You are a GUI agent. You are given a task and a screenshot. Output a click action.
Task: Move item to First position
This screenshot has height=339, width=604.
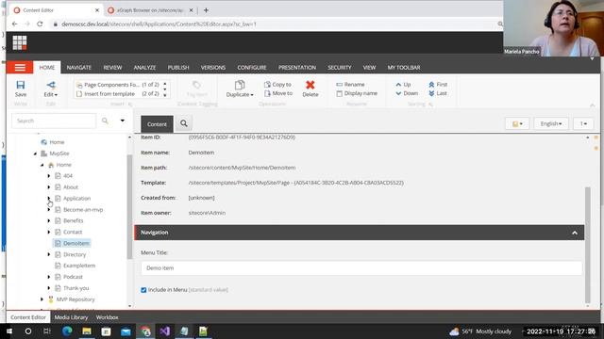(x=438, y=84)
